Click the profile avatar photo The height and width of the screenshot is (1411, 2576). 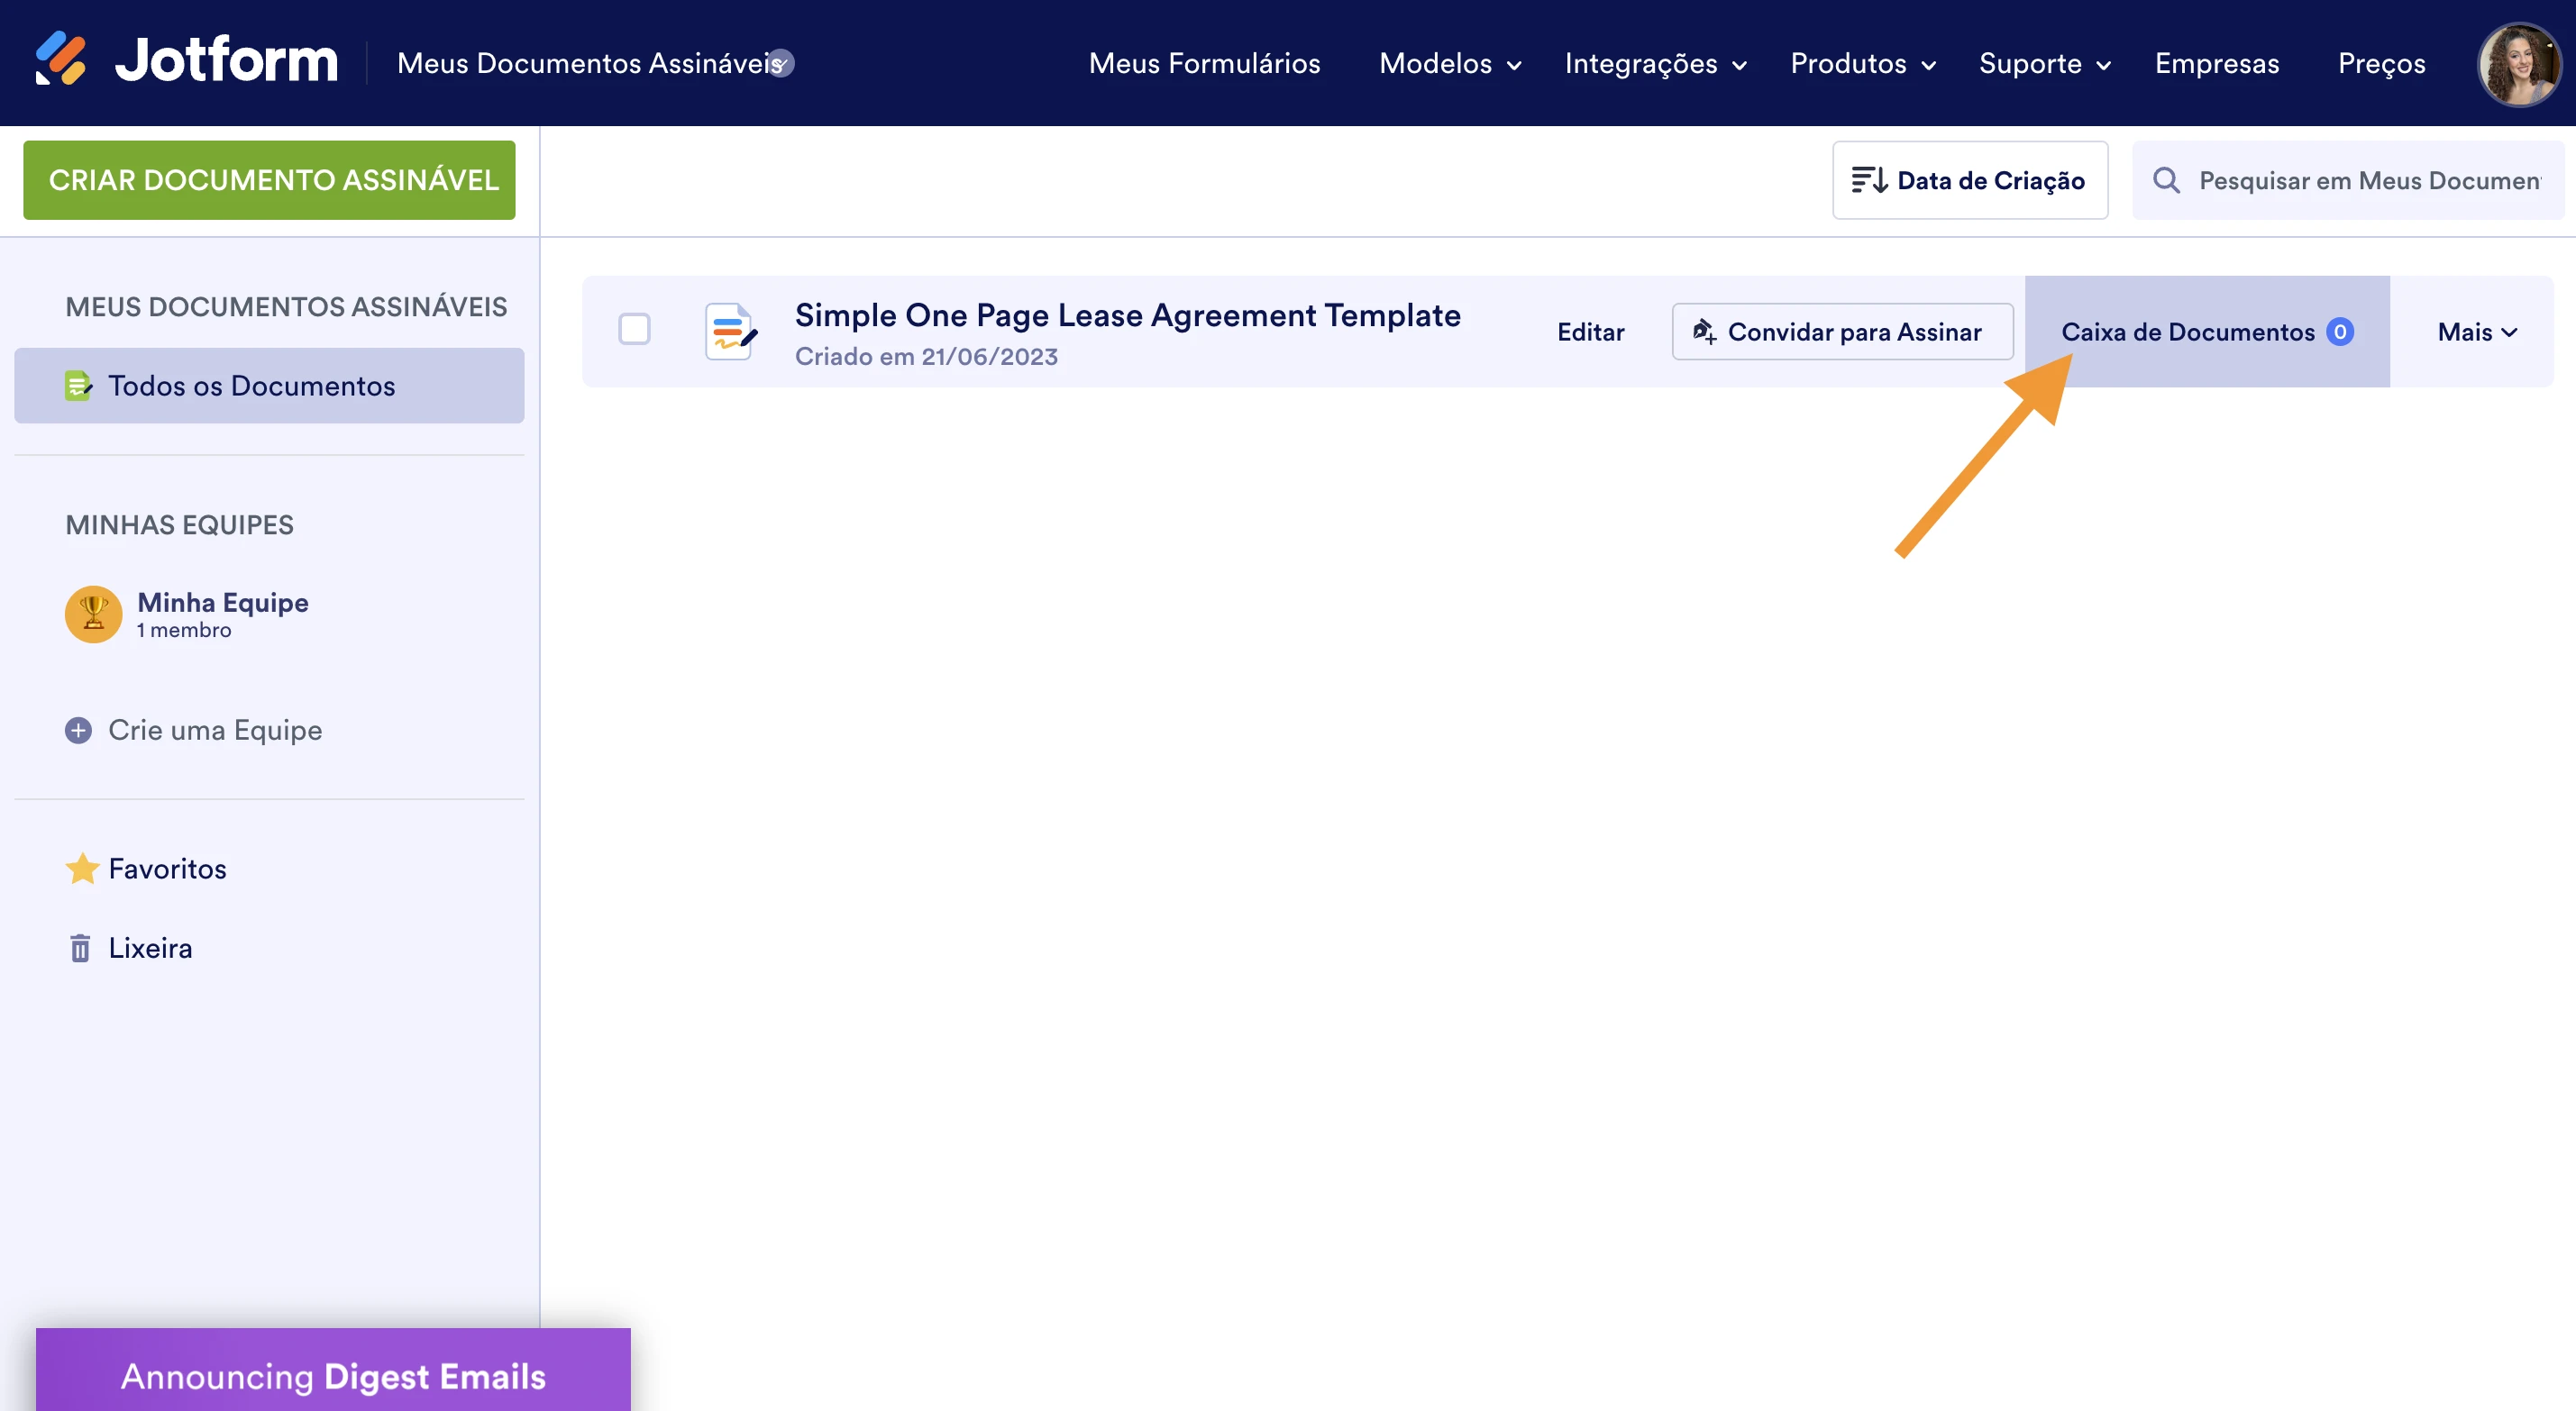[2520, 63]
